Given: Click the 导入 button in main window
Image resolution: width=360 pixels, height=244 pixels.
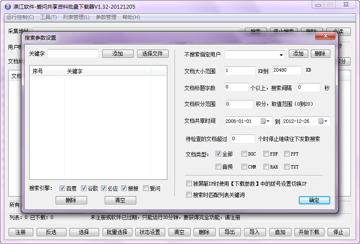Looking at the screenshot, I should [x=255, y=232].
